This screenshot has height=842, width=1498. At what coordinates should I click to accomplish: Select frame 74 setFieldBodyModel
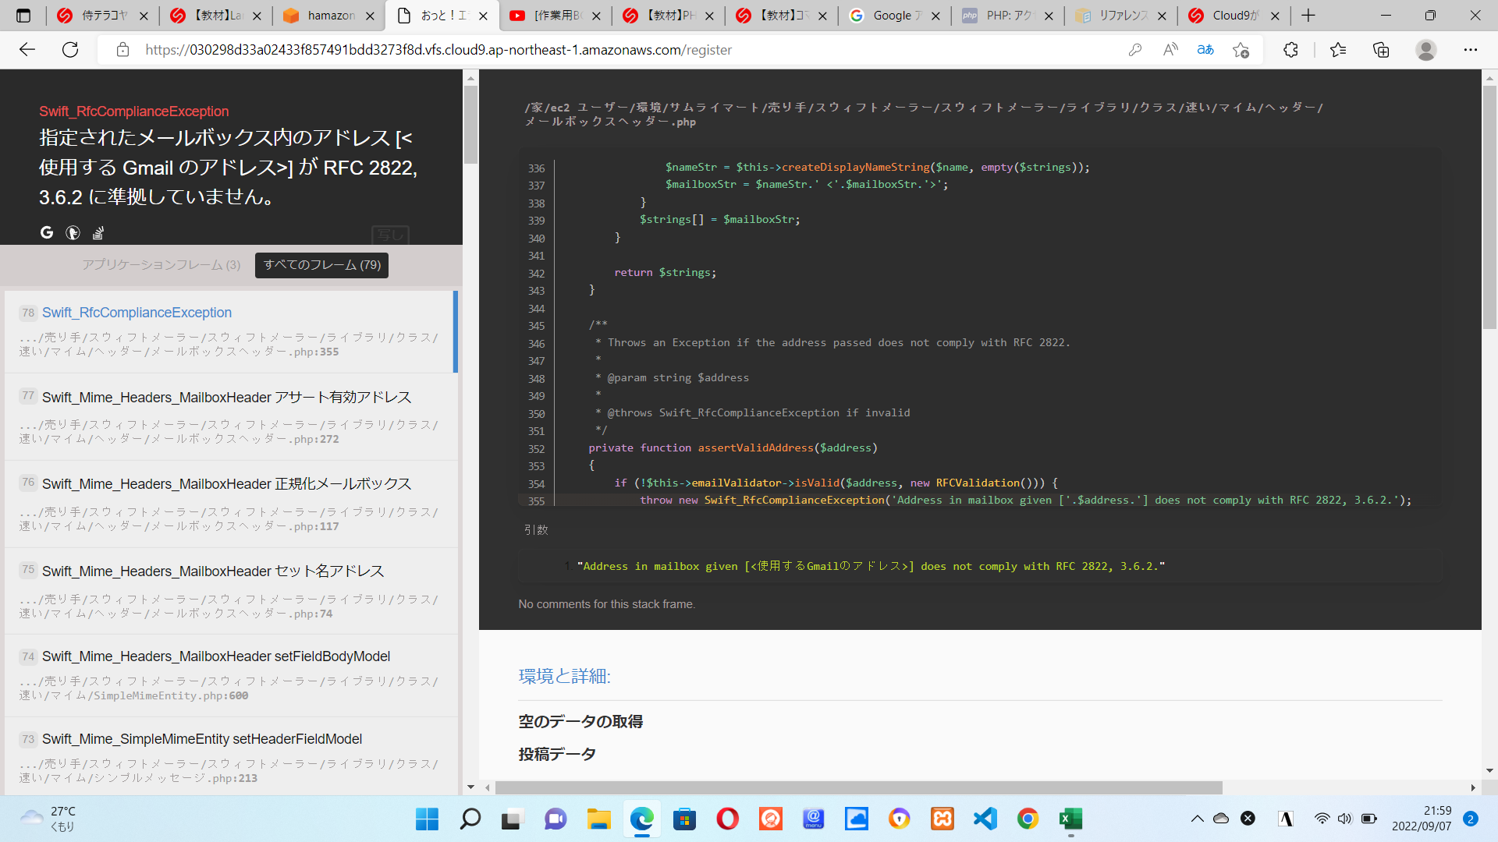click(x=229, y=676)
